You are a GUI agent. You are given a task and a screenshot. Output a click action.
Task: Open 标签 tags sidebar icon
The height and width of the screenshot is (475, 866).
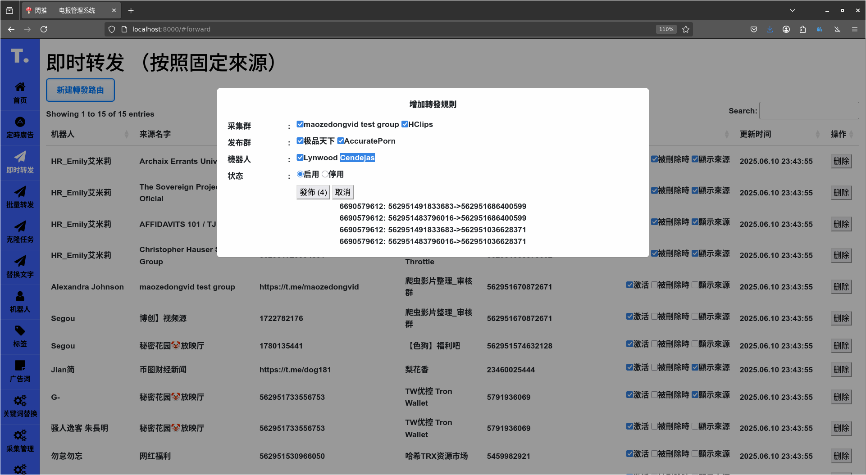[x=20, y=336]
